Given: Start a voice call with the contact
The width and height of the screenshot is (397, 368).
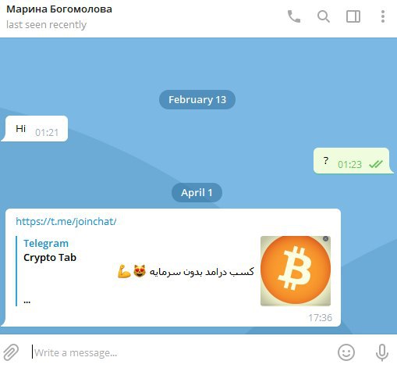Looking at the screenshot, I should click(x=294, y=16).
